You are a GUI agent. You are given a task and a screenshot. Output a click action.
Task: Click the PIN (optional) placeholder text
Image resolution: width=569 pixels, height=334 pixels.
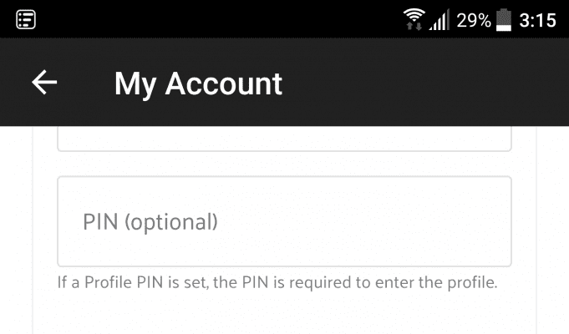tap(150, 222)
